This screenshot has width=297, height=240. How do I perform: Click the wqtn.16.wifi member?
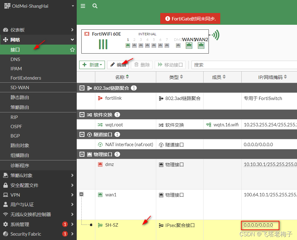click(x=222, y=125)
